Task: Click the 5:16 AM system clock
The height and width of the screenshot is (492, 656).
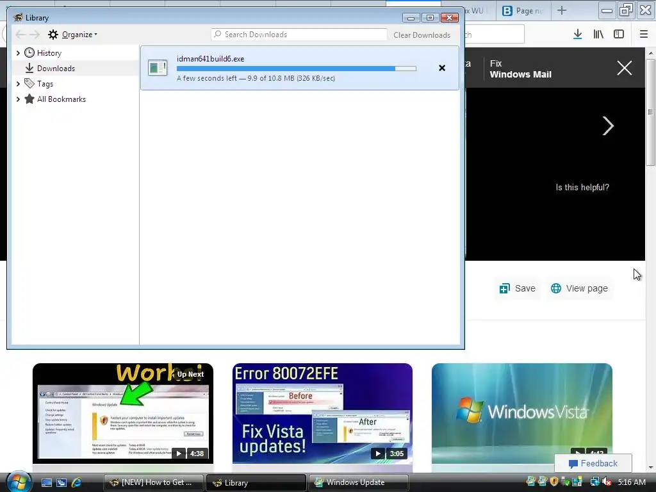Action: 632,482
